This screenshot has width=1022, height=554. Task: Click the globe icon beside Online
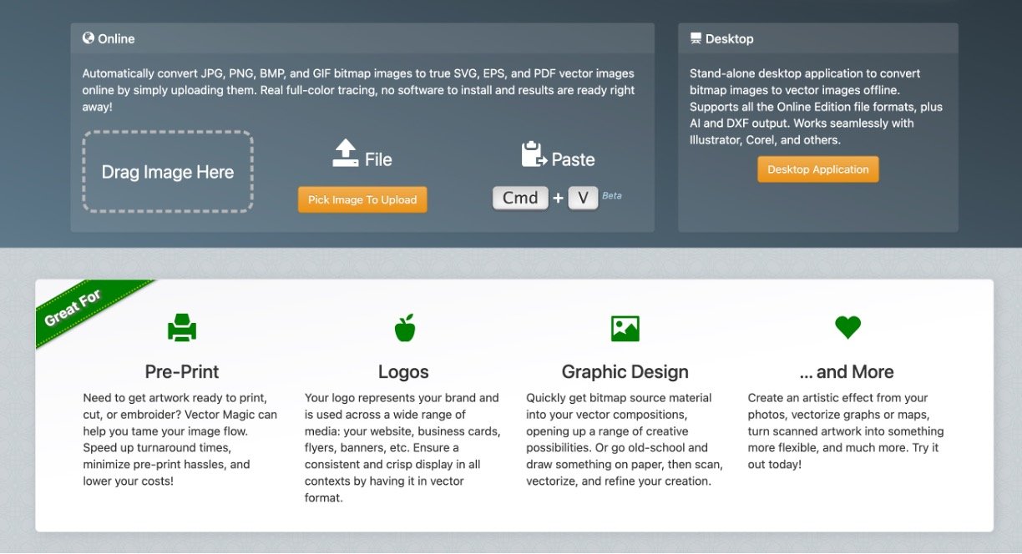click(x=89, y=38)
